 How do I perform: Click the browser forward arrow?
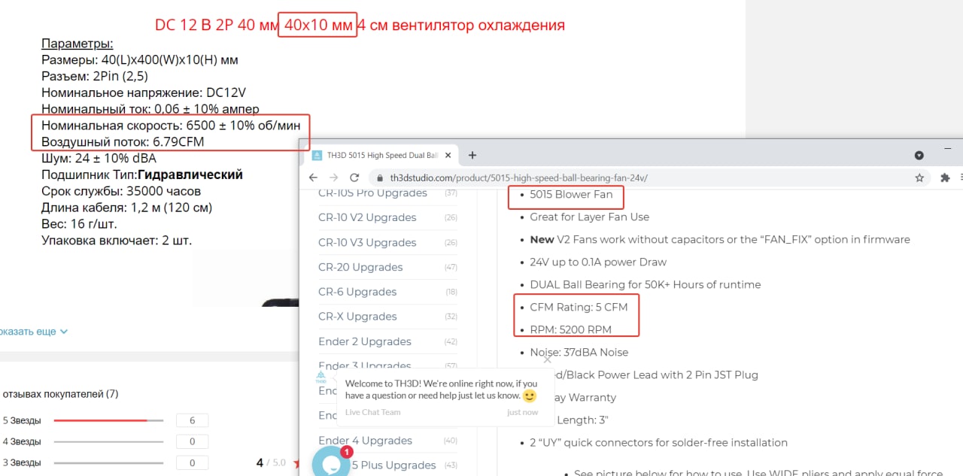[334, 177]
